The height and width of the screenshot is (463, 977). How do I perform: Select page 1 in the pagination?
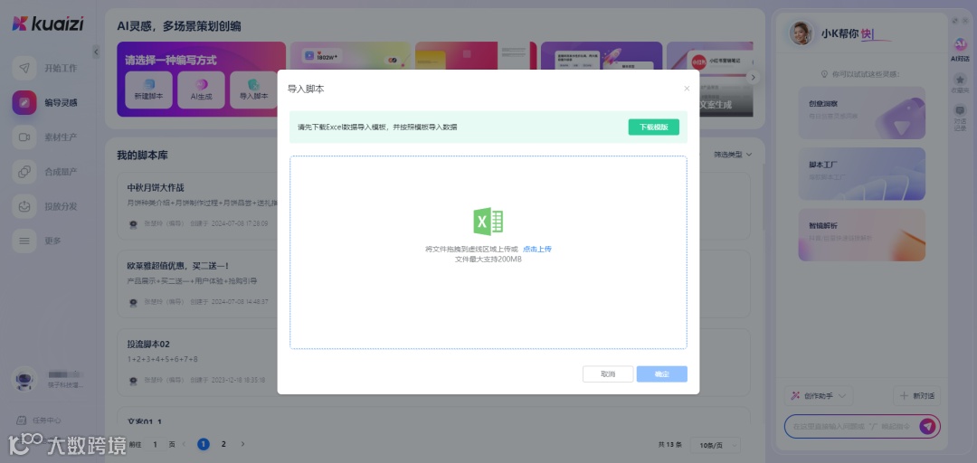(204, 444)
